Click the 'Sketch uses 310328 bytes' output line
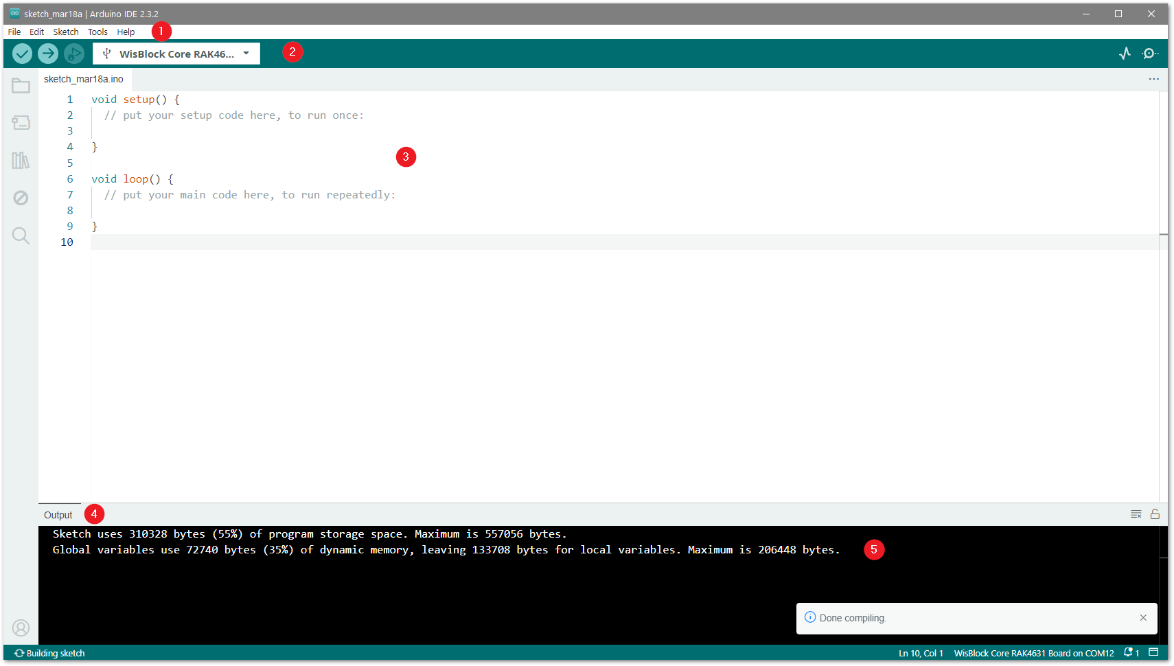 [310, 534]
